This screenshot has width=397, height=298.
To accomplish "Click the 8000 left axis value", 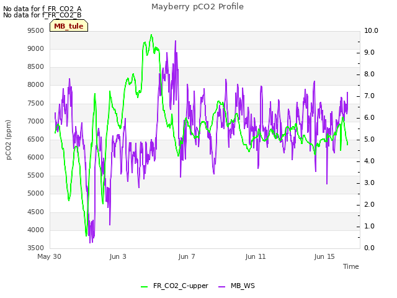I will coord(36,85).
